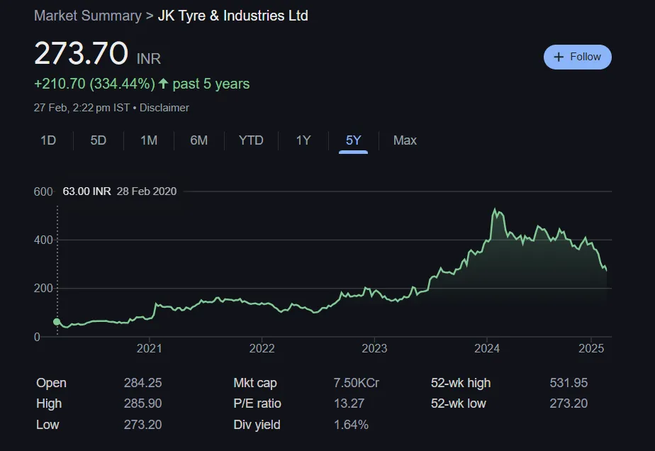Choose the 1Y time range tab

click(x=303, y=140)
